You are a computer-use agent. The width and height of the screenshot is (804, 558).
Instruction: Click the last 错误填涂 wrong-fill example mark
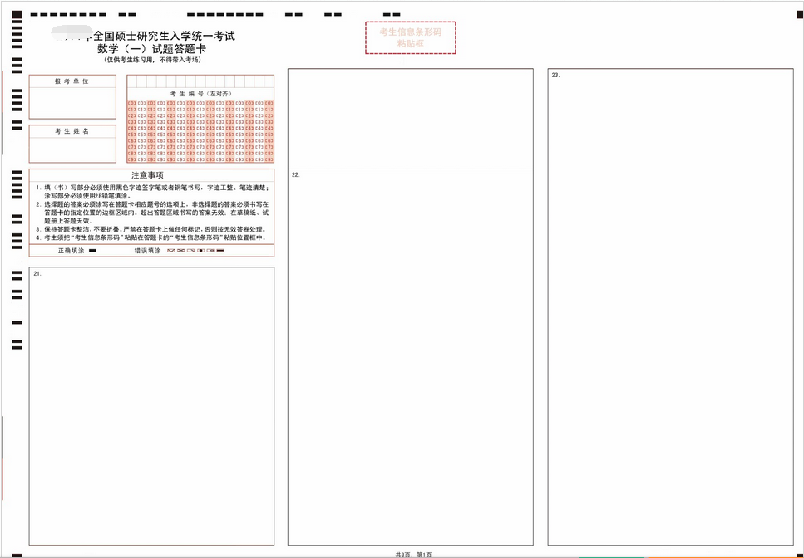tap(221, 250)
